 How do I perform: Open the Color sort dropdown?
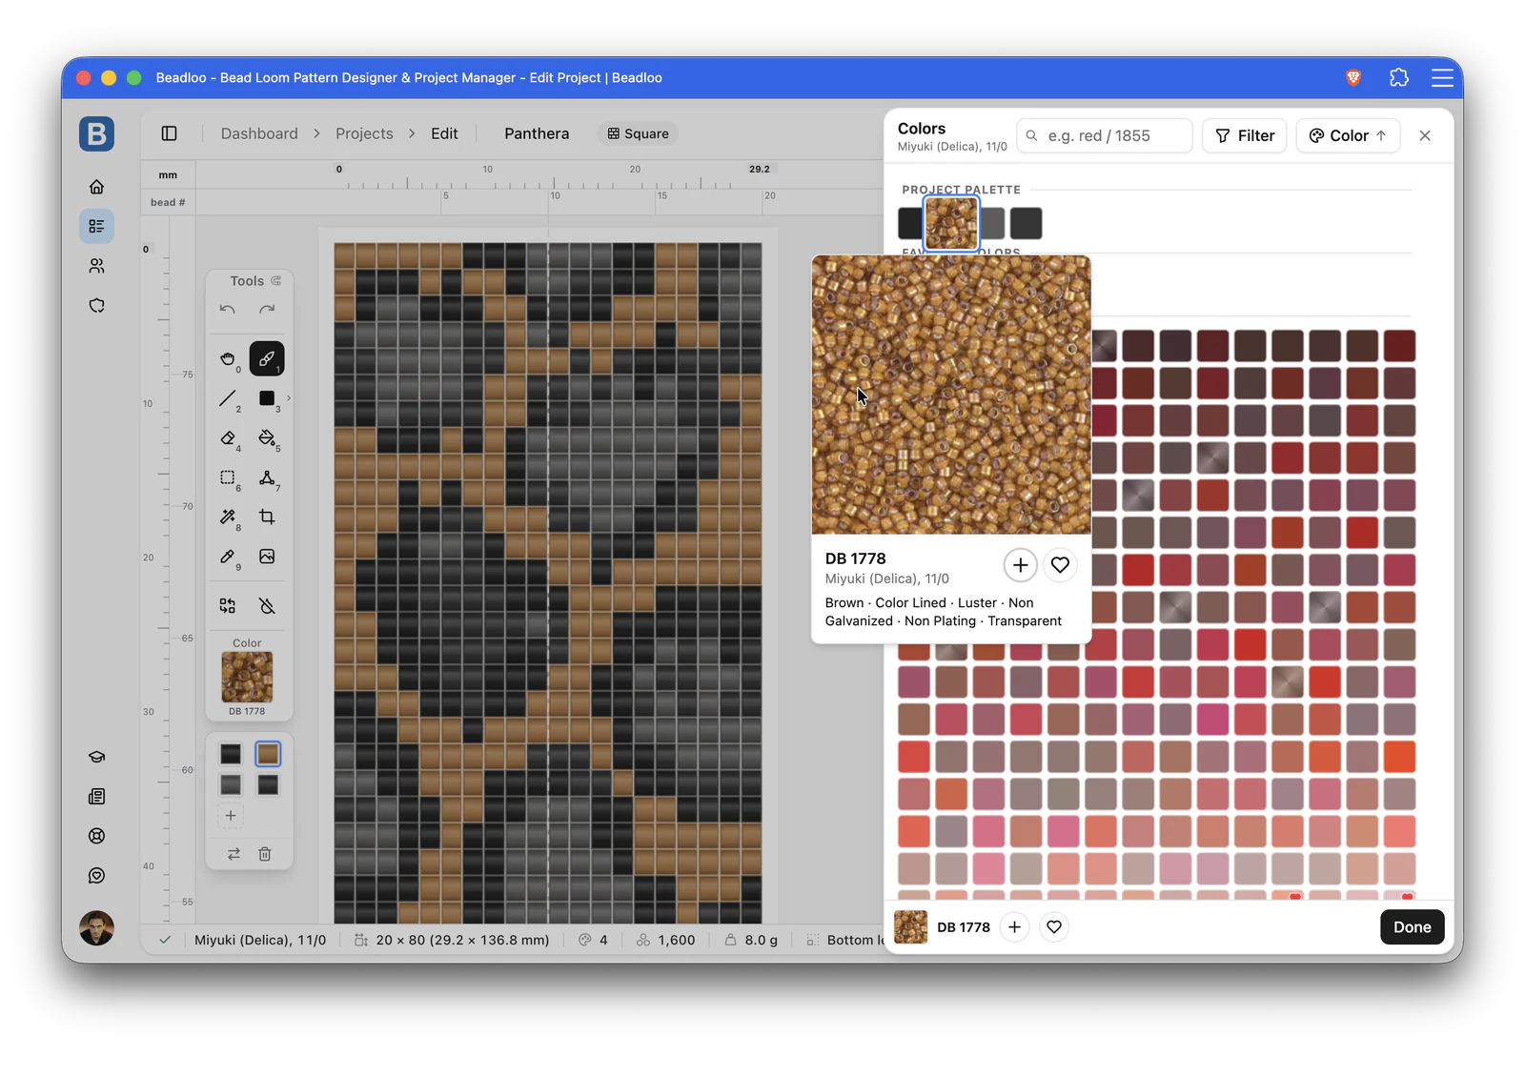coord(1348,135)
